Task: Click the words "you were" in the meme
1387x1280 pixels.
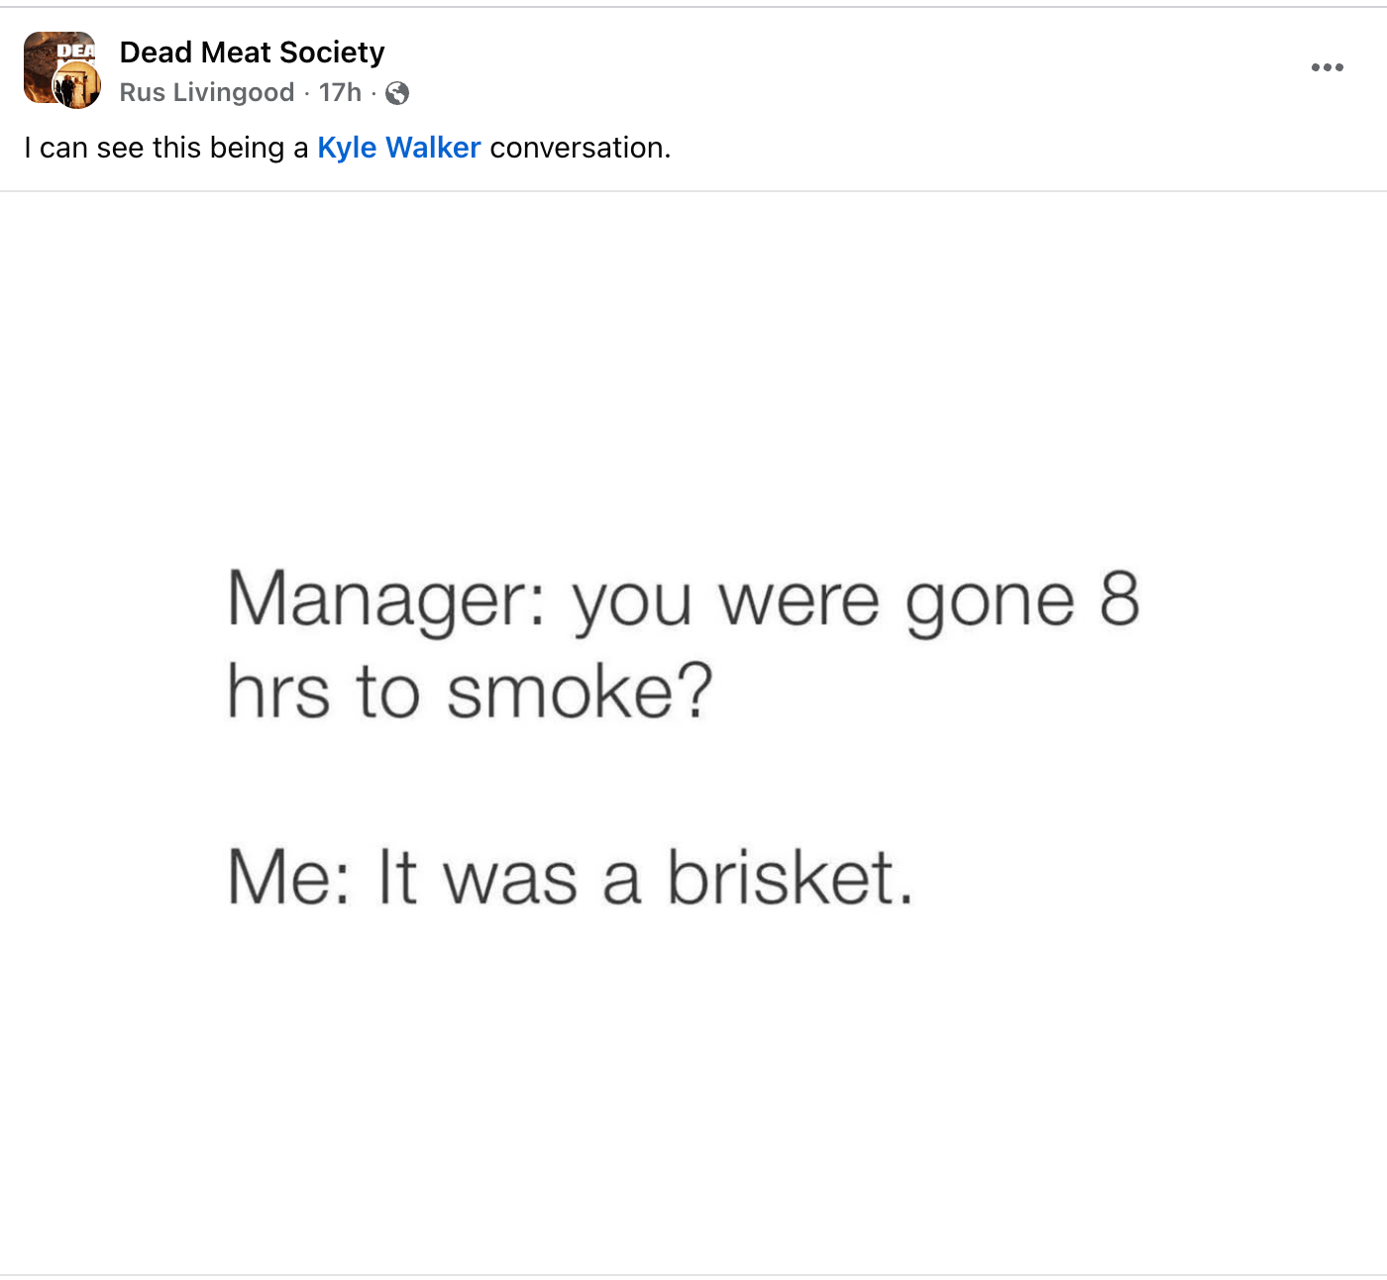Action: [725, 600]
